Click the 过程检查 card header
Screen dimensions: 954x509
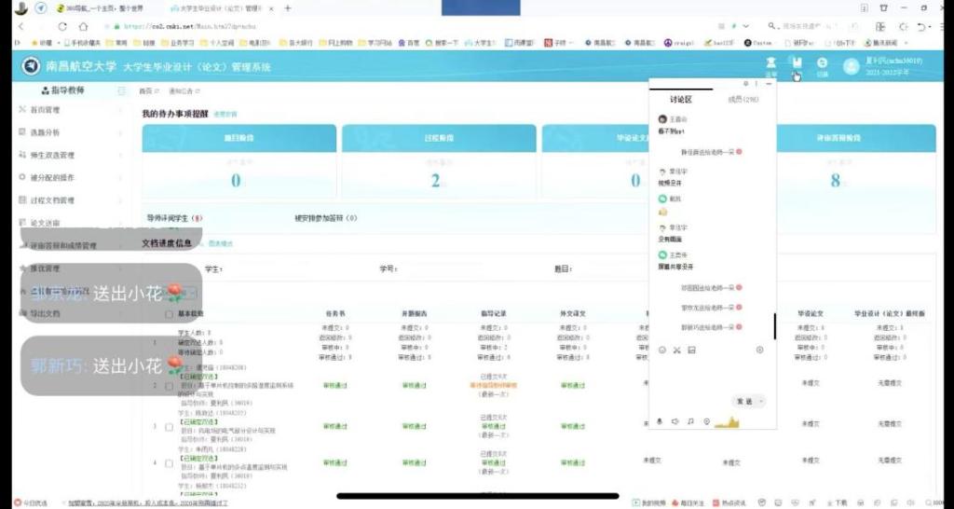(x=440, y=138)
